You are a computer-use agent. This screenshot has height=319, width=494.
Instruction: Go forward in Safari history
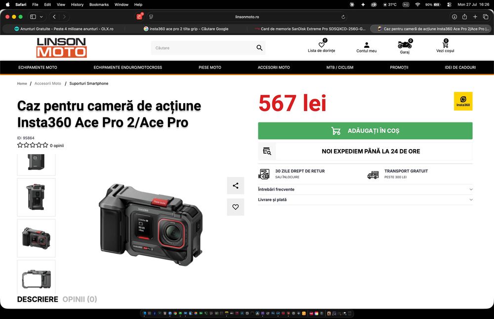(x=64, y=17)
